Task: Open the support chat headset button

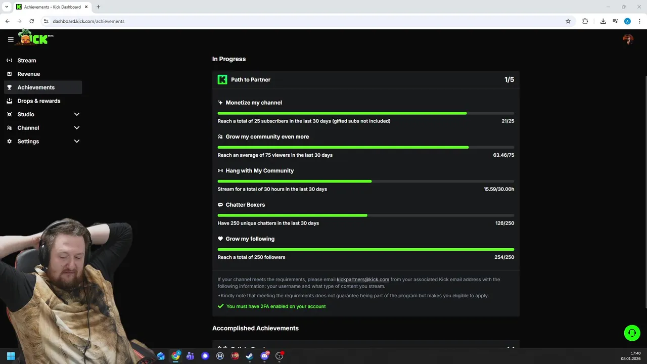Action: coord(632,333)
